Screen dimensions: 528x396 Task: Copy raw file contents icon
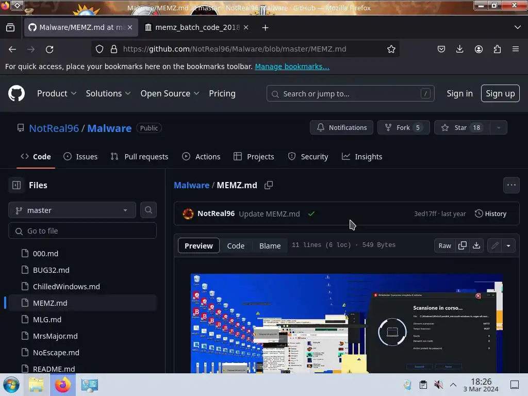click(463, 245)
